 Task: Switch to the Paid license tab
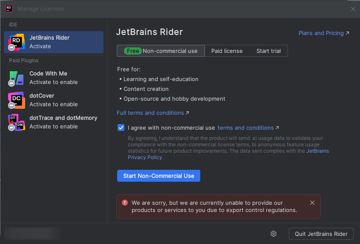pyautogui.click(x=227, y=51)
